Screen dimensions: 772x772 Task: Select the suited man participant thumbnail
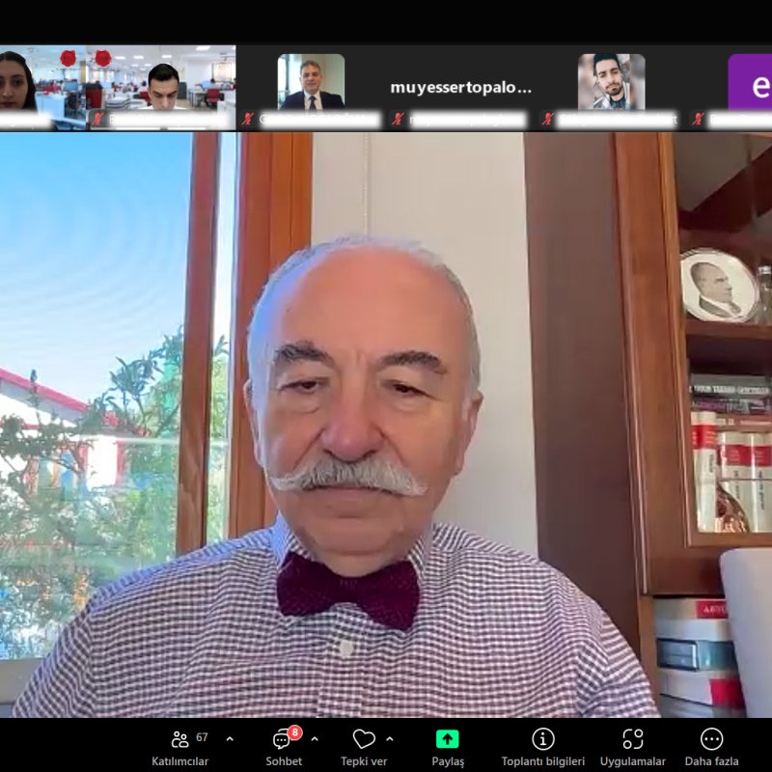[x=311, y=82]
